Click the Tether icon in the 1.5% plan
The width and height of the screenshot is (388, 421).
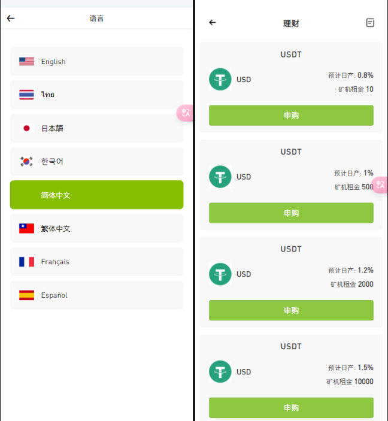pyautogui.click(x=220, y=372)
